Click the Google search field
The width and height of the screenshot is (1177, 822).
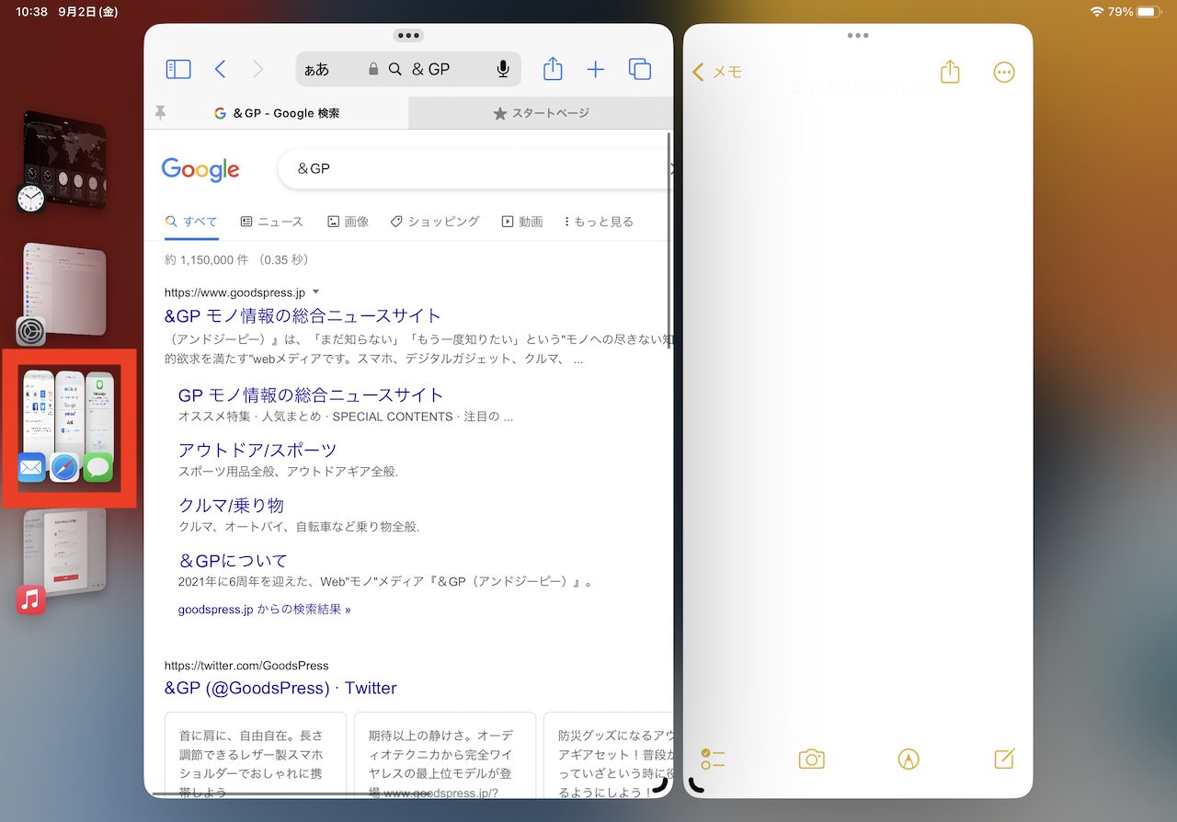[x=475, y=169]
